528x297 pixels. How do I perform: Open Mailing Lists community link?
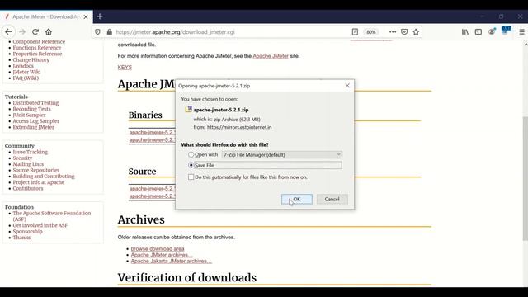[28, 164]
